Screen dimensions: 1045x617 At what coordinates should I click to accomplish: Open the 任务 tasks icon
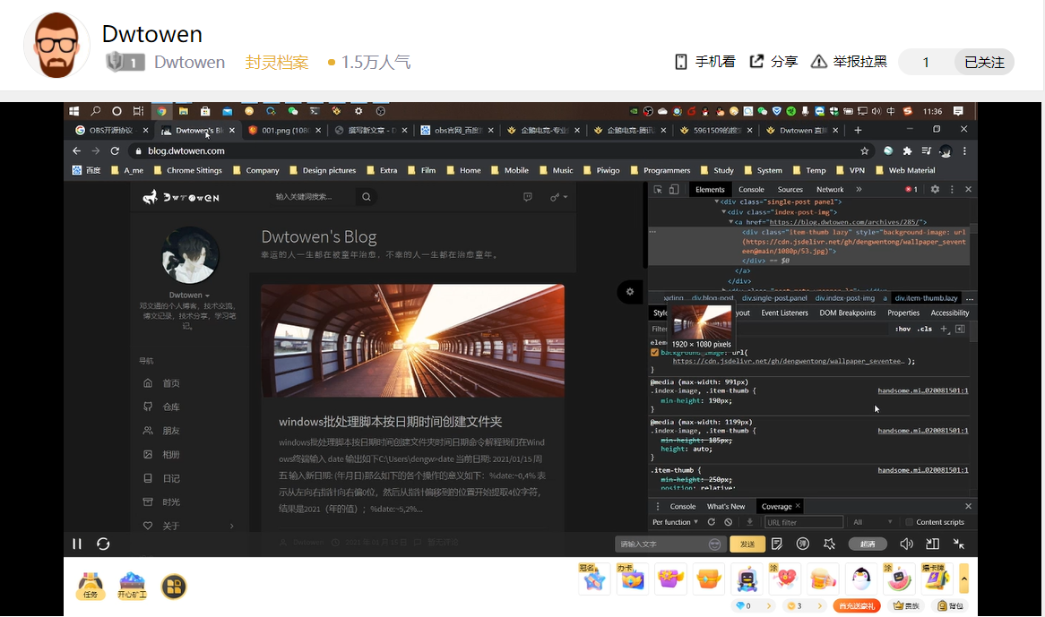click(x=91, y=586)
